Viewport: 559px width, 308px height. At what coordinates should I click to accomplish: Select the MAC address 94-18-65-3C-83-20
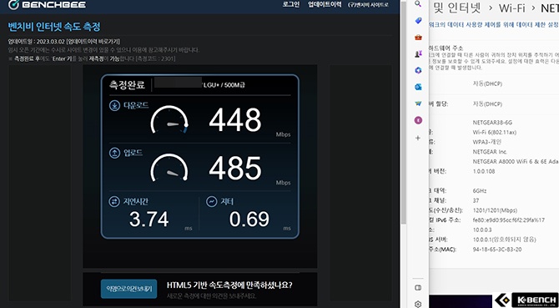coord(497,250)
